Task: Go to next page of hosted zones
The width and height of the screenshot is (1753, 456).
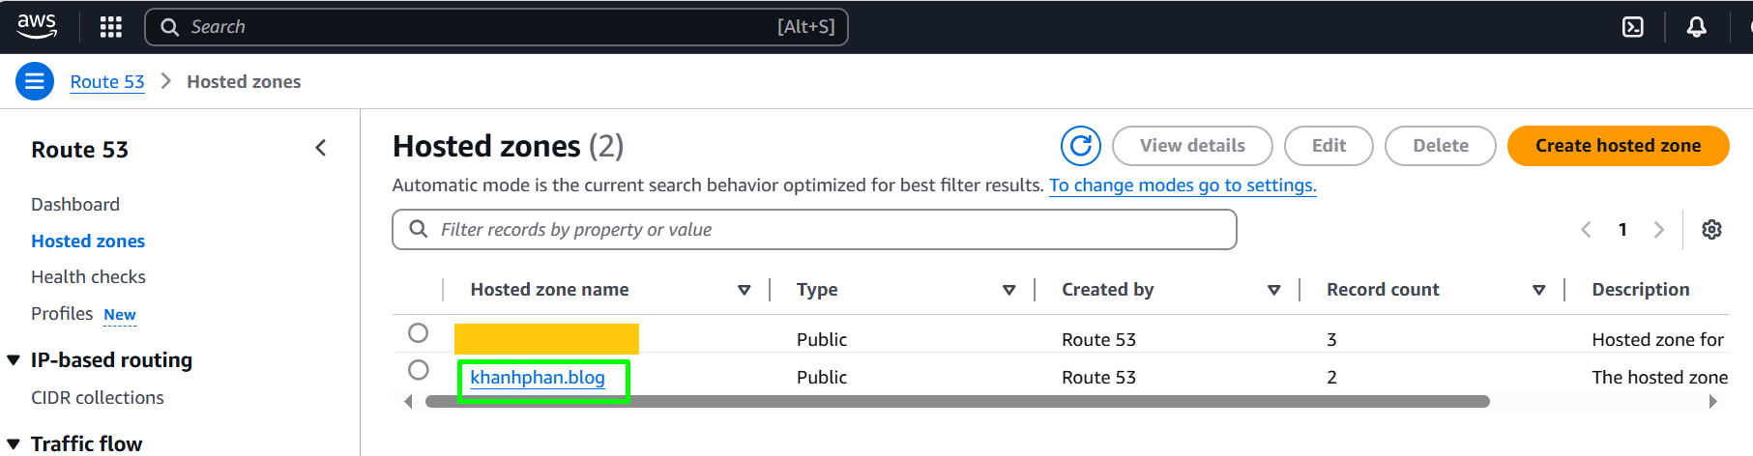Action: 1659,230
